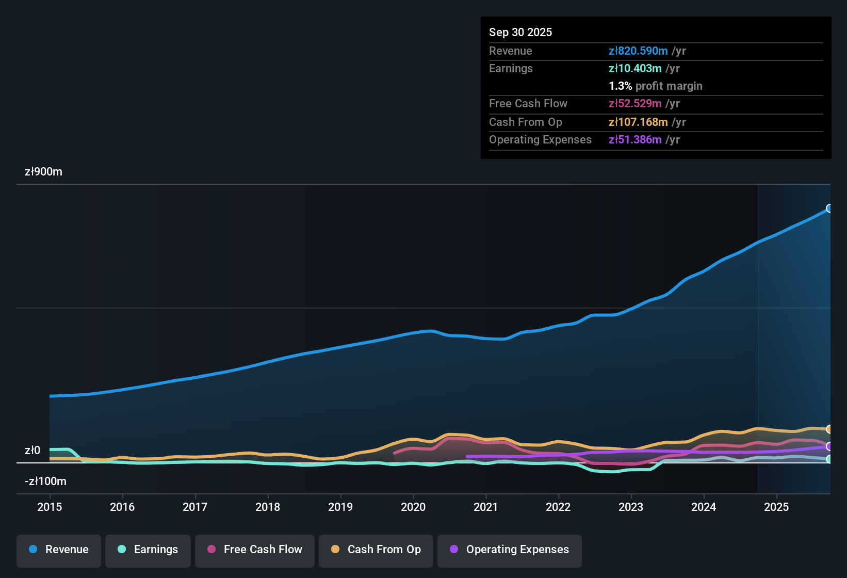The height and width of the screenshot is (578, 847).
Task: Click the pink Free Cash Flow legend dot
Action: tap(210, 550)
